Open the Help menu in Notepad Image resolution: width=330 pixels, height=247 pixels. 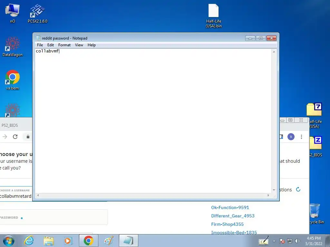coord(92,45)
